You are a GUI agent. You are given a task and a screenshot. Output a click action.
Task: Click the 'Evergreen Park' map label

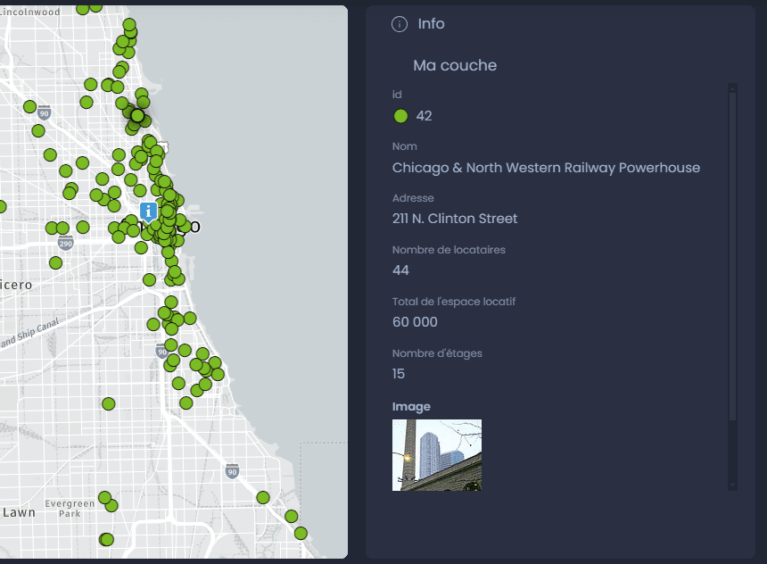coord(70,508)
